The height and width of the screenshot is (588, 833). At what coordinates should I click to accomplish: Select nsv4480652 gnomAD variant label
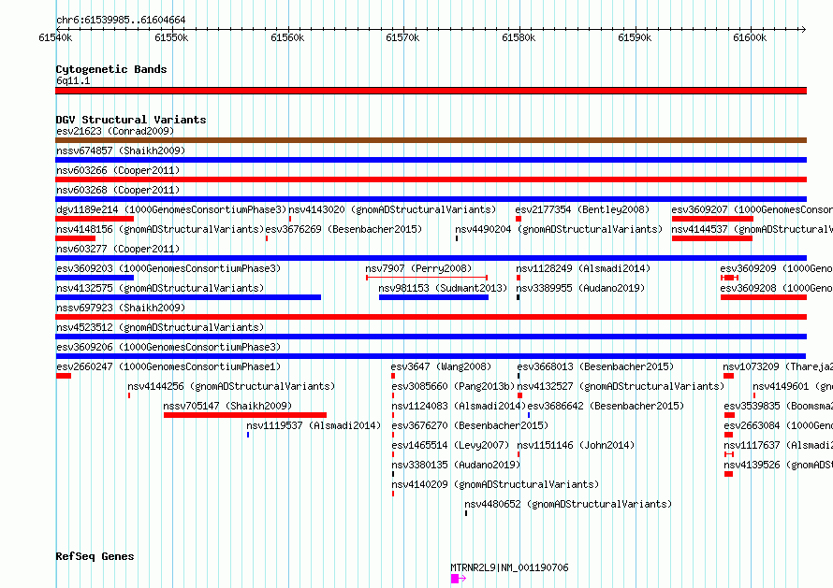click(x=568, y=504)
